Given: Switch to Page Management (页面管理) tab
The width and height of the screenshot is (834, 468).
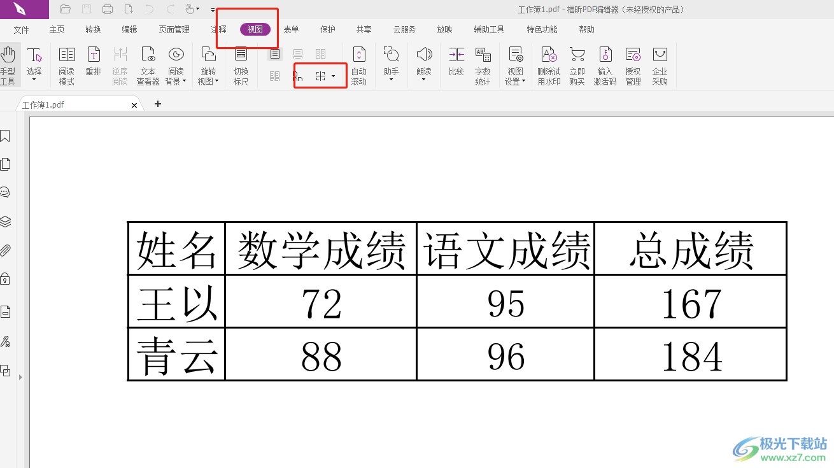Looking at the screenshot, I should coord(174,29).
